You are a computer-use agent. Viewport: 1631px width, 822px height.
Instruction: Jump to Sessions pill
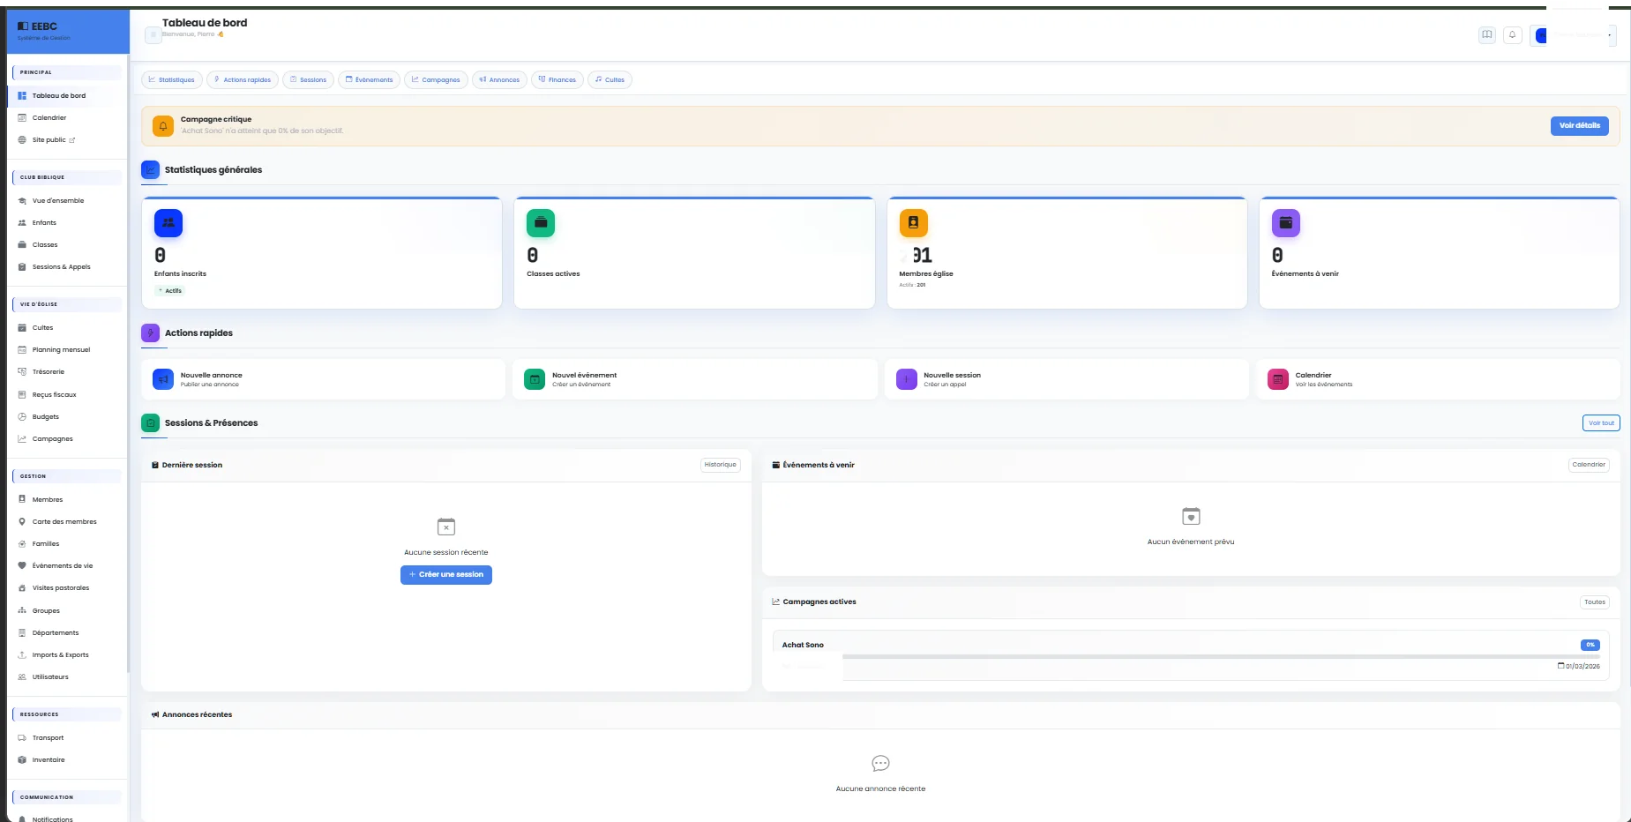pos(309,79)
